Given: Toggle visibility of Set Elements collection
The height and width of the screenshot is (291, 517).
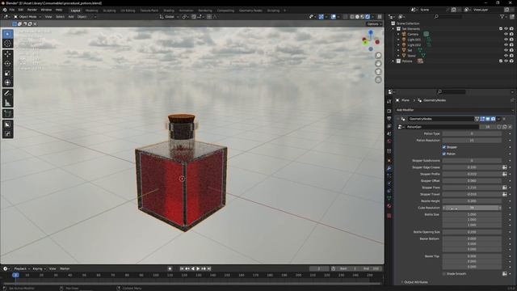Looking at the screenshot, I should [x=506, y=29].
